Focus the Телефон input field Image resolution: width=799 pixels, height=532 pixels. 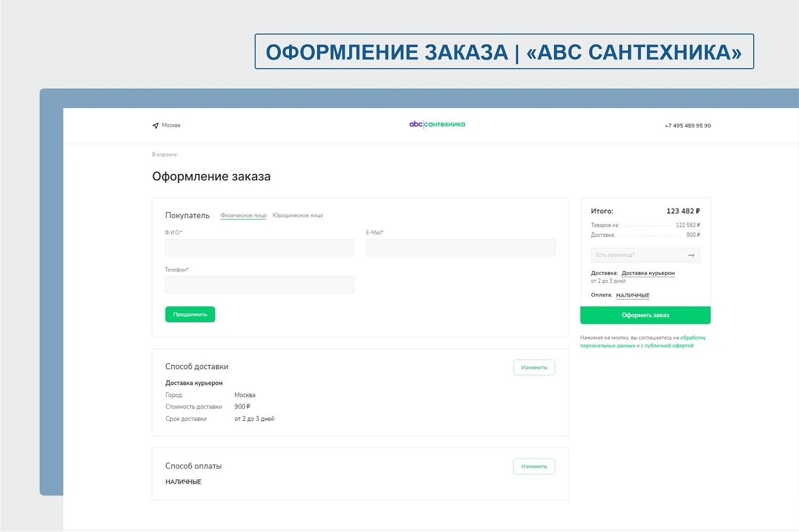[259, 285]
